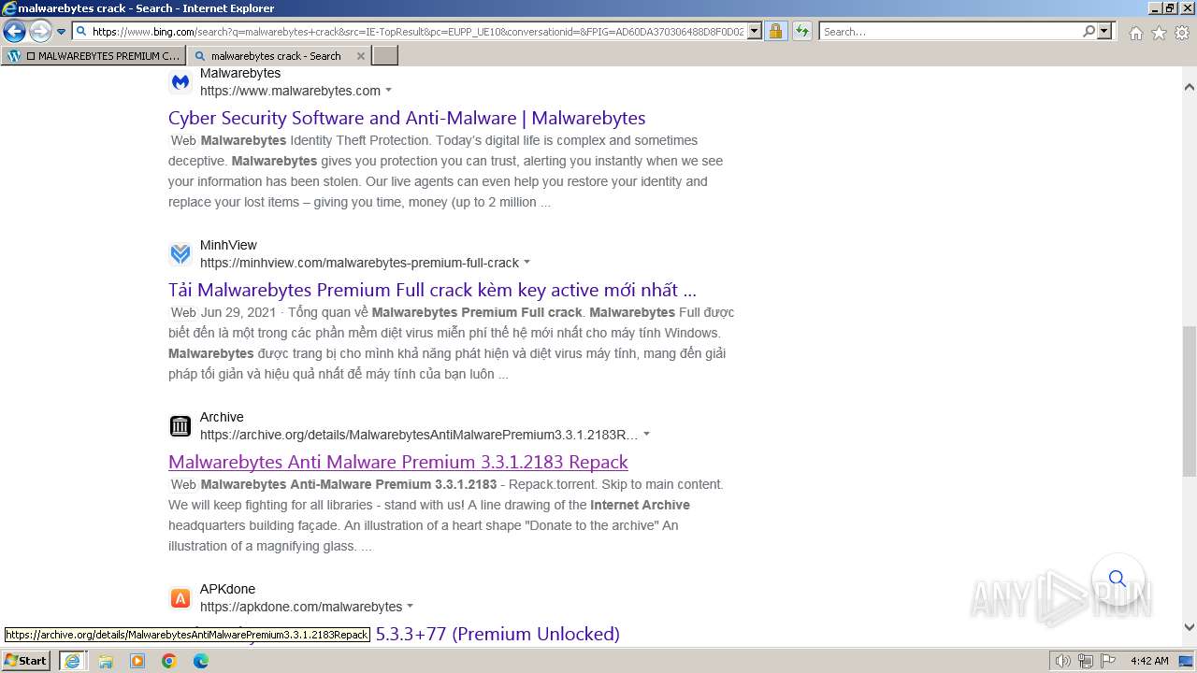Open recent pages dropdown arrow
This screenshot has height=673, width=1197.
[x=62, y=32]
